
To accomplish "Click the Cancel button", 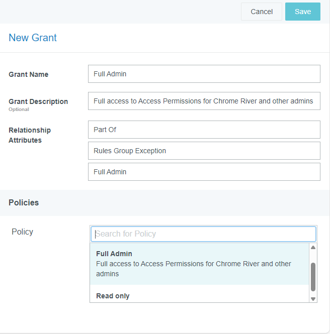I will [262, 12].
